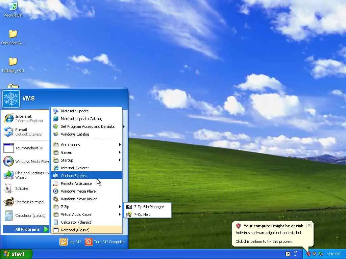Click the Safely Remove Hardware tray icon
The height and width of the screenshot is (259, 346).
pos(321,254)
